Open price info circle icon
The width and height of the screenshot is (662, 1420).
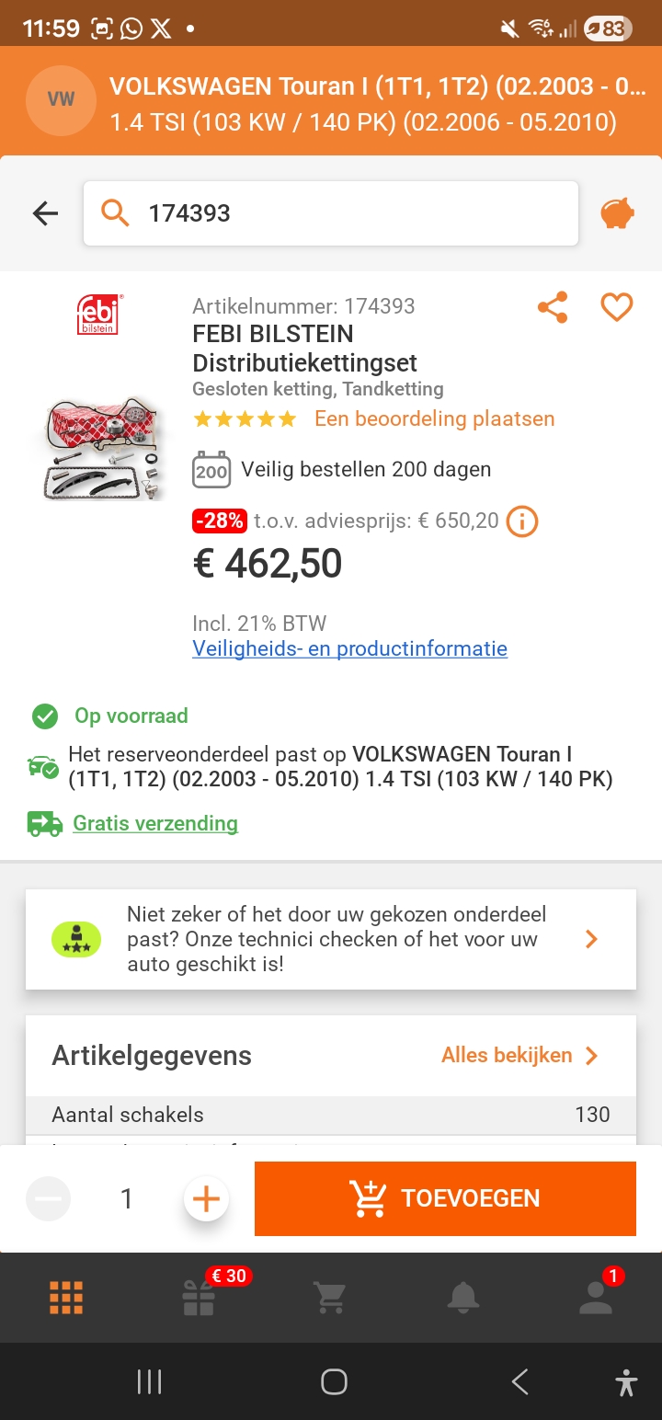pos(522,521)
